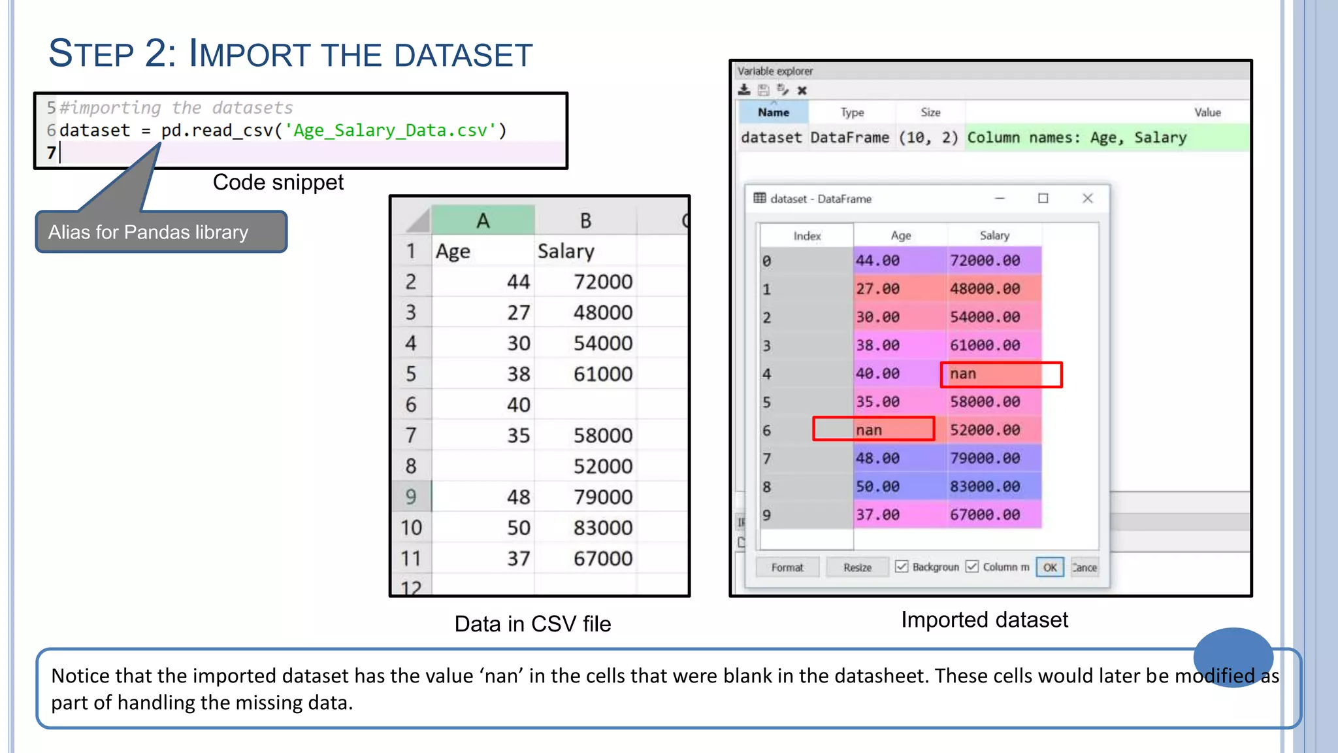Place cursor on code line 7
The width and height of the screenshot is (1338, 753).
[312, 153]
